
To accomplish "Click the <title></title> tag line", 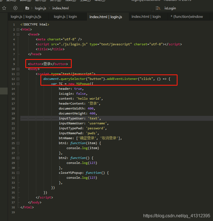I will click(x=50, y=49).
